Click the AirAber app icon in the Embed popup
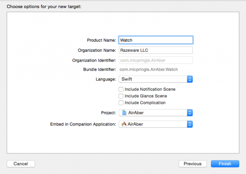This screenshot has width=246, height=174. (124, 124)
